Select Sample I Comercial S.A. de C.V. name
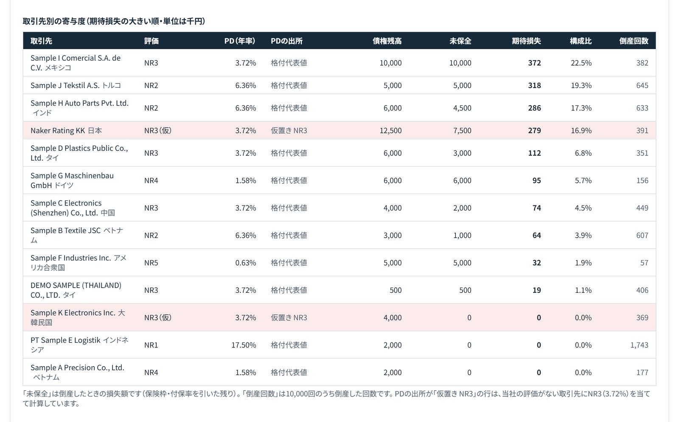 [x=76, y=63]
